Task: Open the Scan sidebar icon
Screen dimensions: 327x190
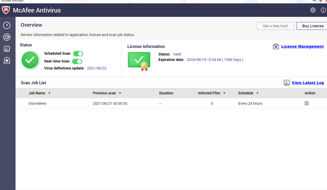Action: click(7, 37)
